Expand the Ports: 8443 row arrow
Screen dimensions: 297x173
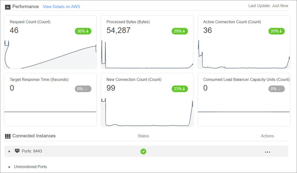click(x=9, y=151)
